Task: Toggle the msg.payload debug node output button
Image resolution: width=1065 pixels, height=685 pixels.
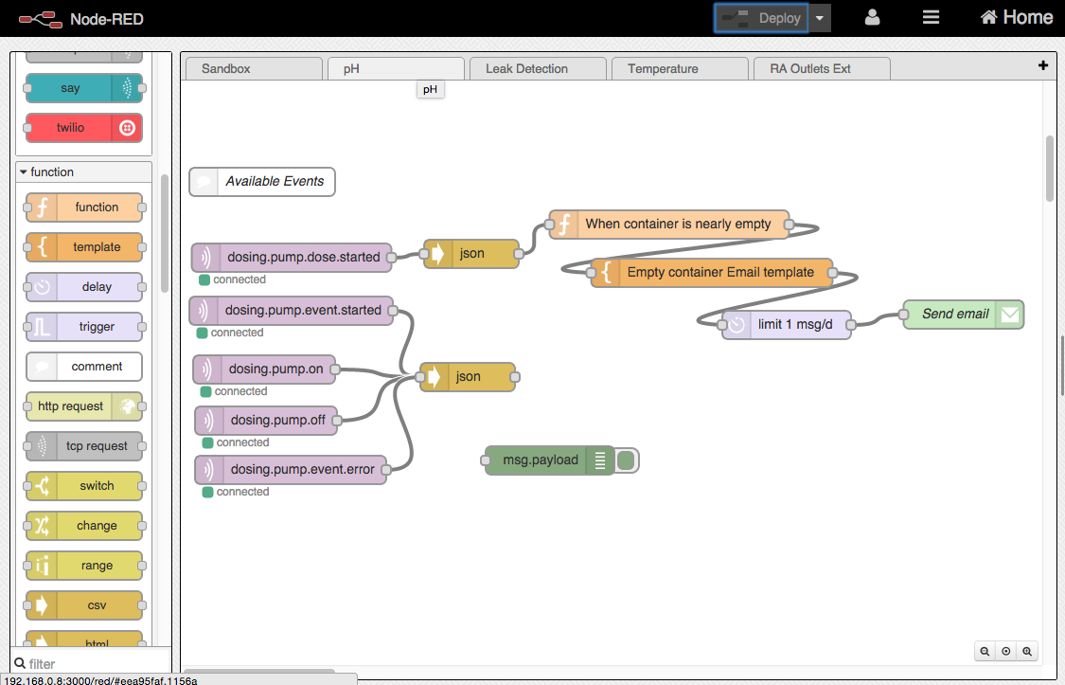Action: point(627,460)
